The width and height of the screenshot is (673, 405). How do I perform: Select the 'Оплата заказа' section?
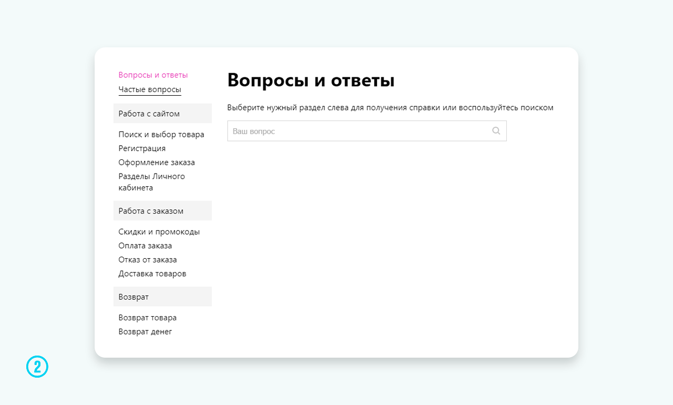pyautogui.click(x=145, y=246)
